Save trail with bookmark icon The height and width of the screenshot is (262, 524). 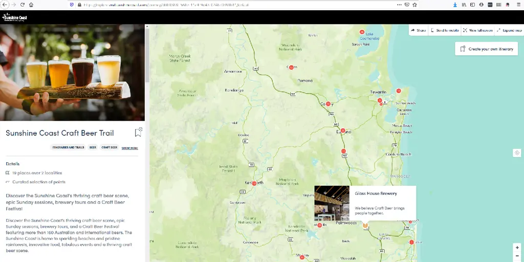[138, 133]
